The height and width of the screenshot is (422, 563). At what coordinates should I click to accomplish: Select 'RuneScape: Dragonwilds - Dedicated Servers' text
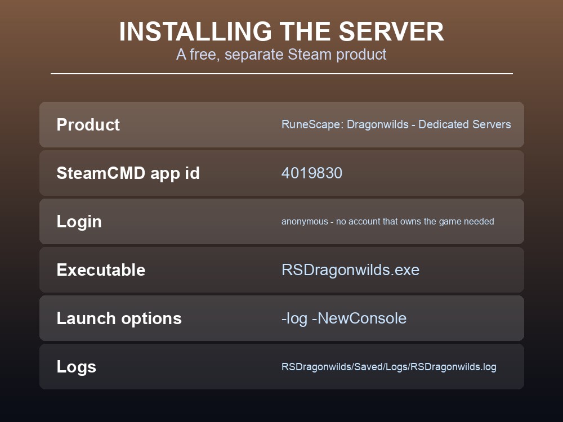[396, 124]
